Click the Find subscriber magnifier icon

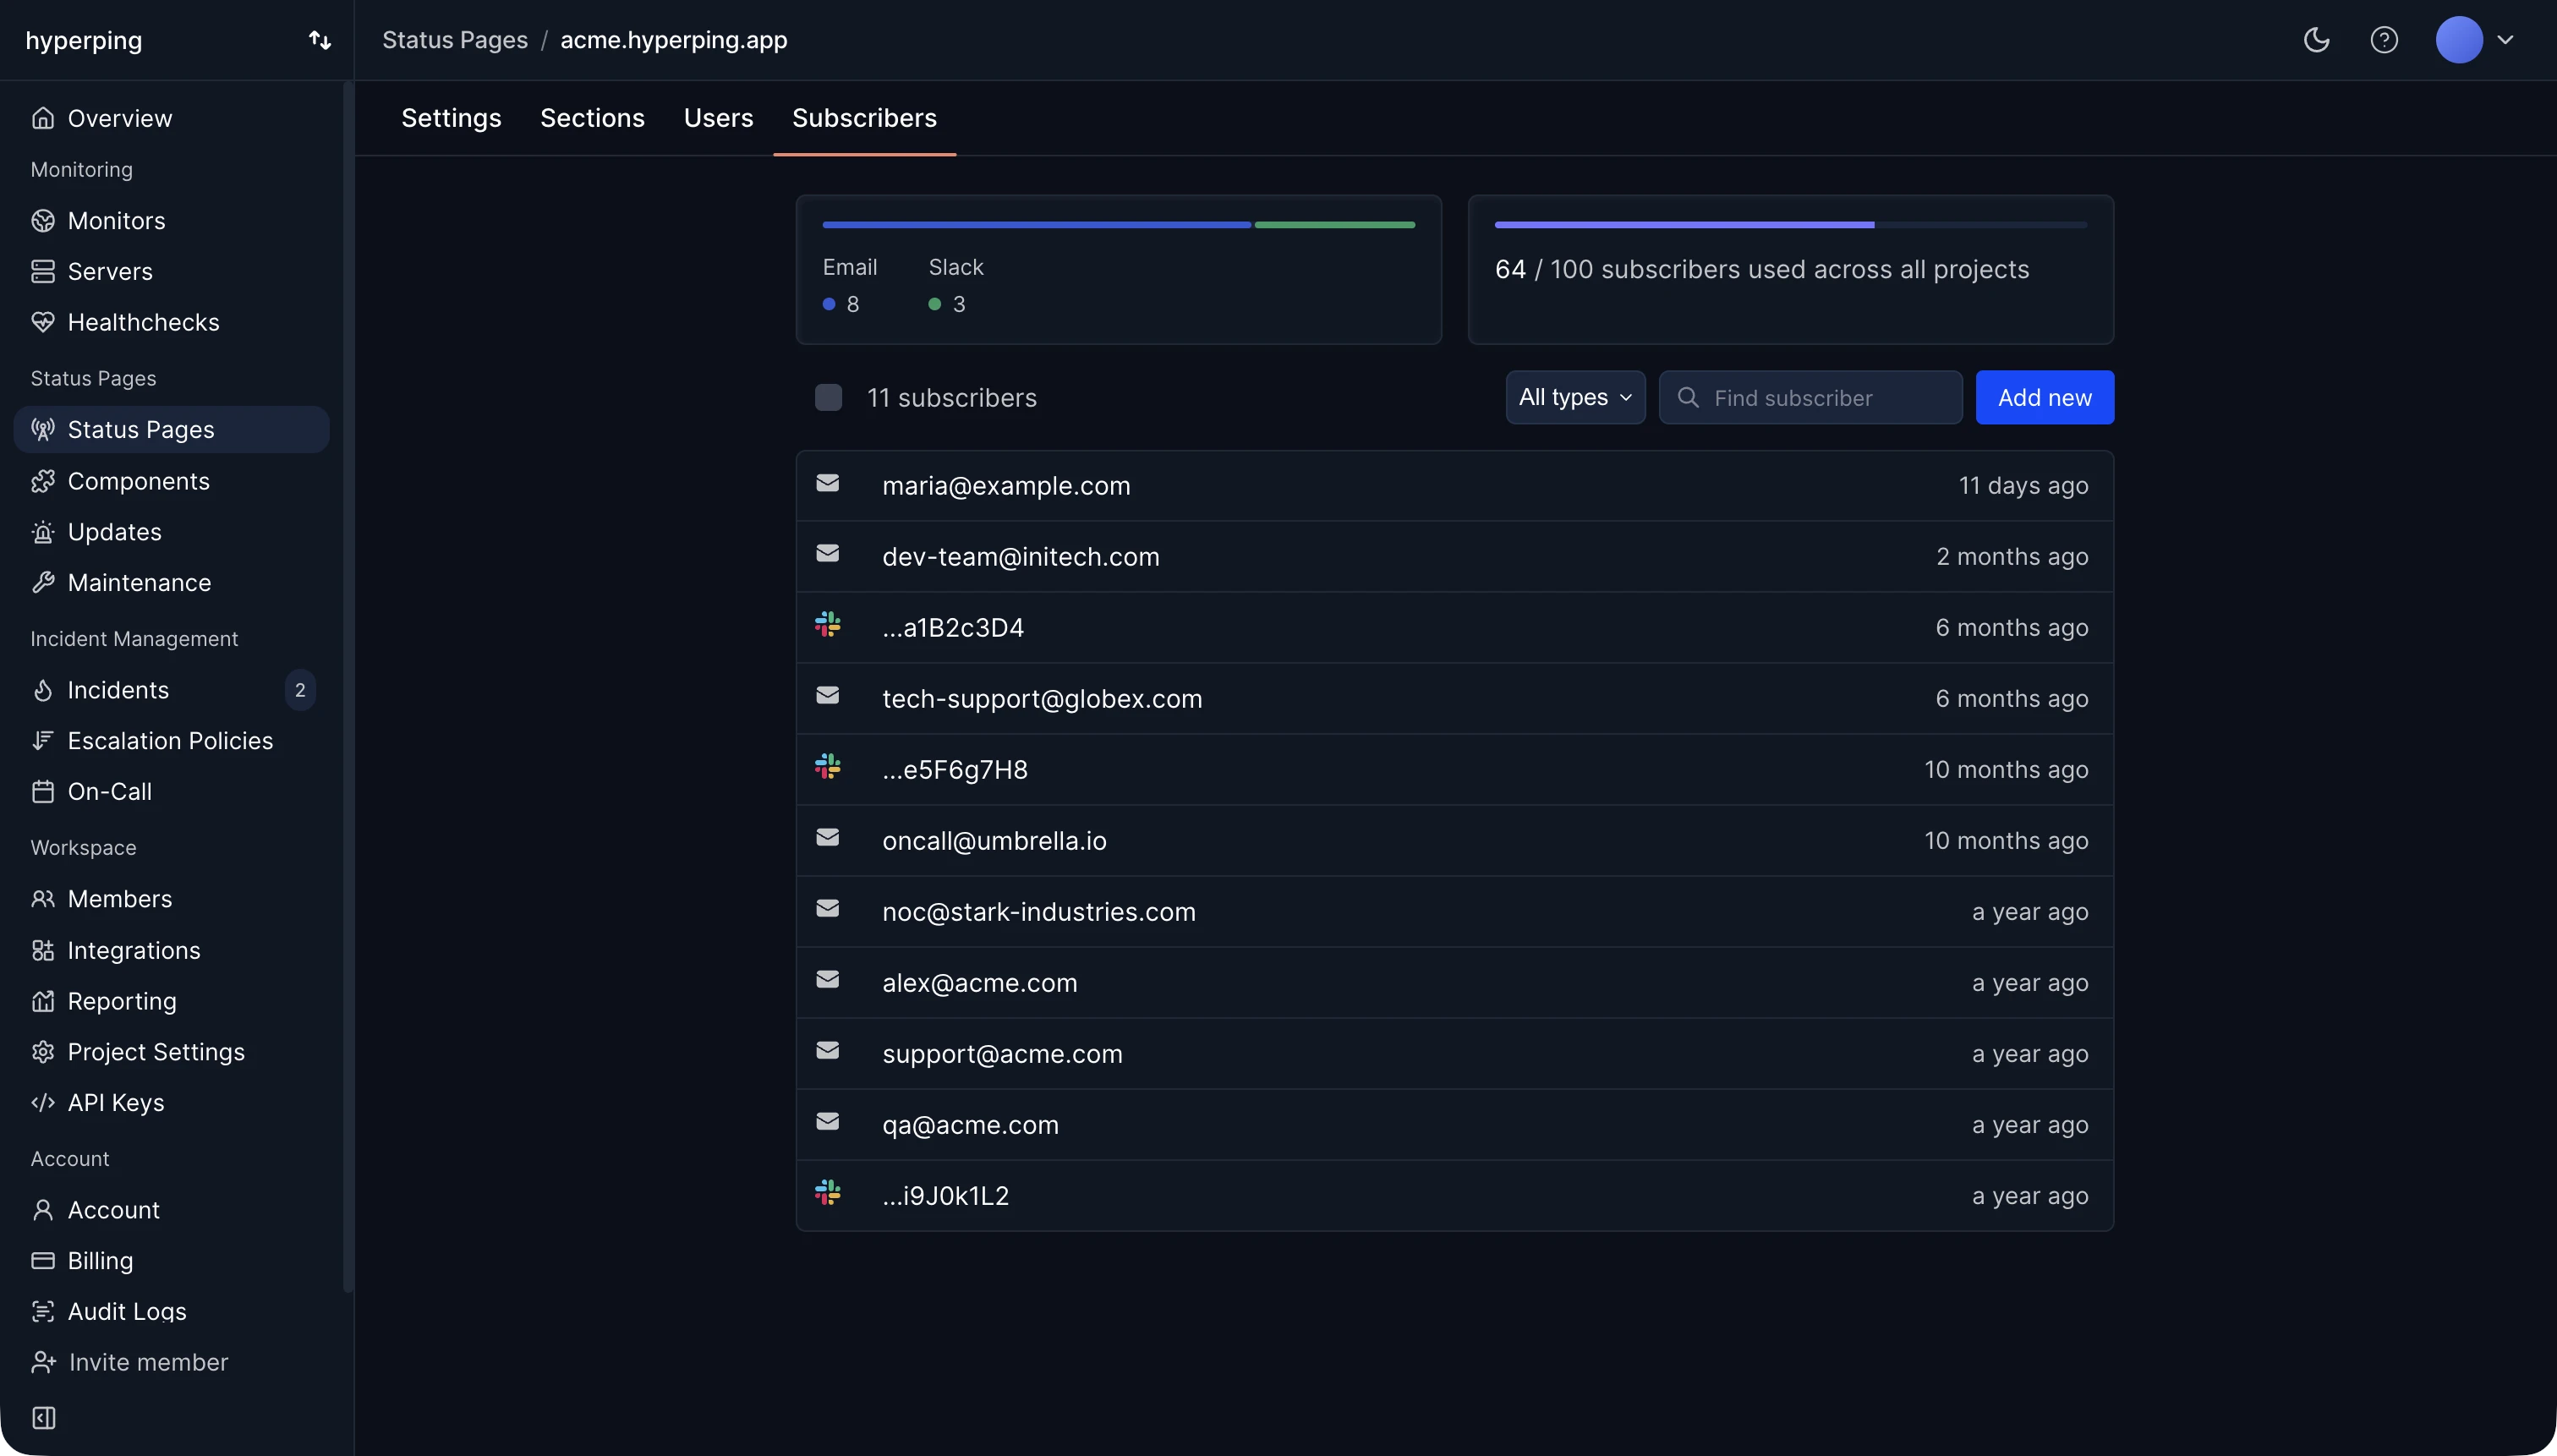1688,397
